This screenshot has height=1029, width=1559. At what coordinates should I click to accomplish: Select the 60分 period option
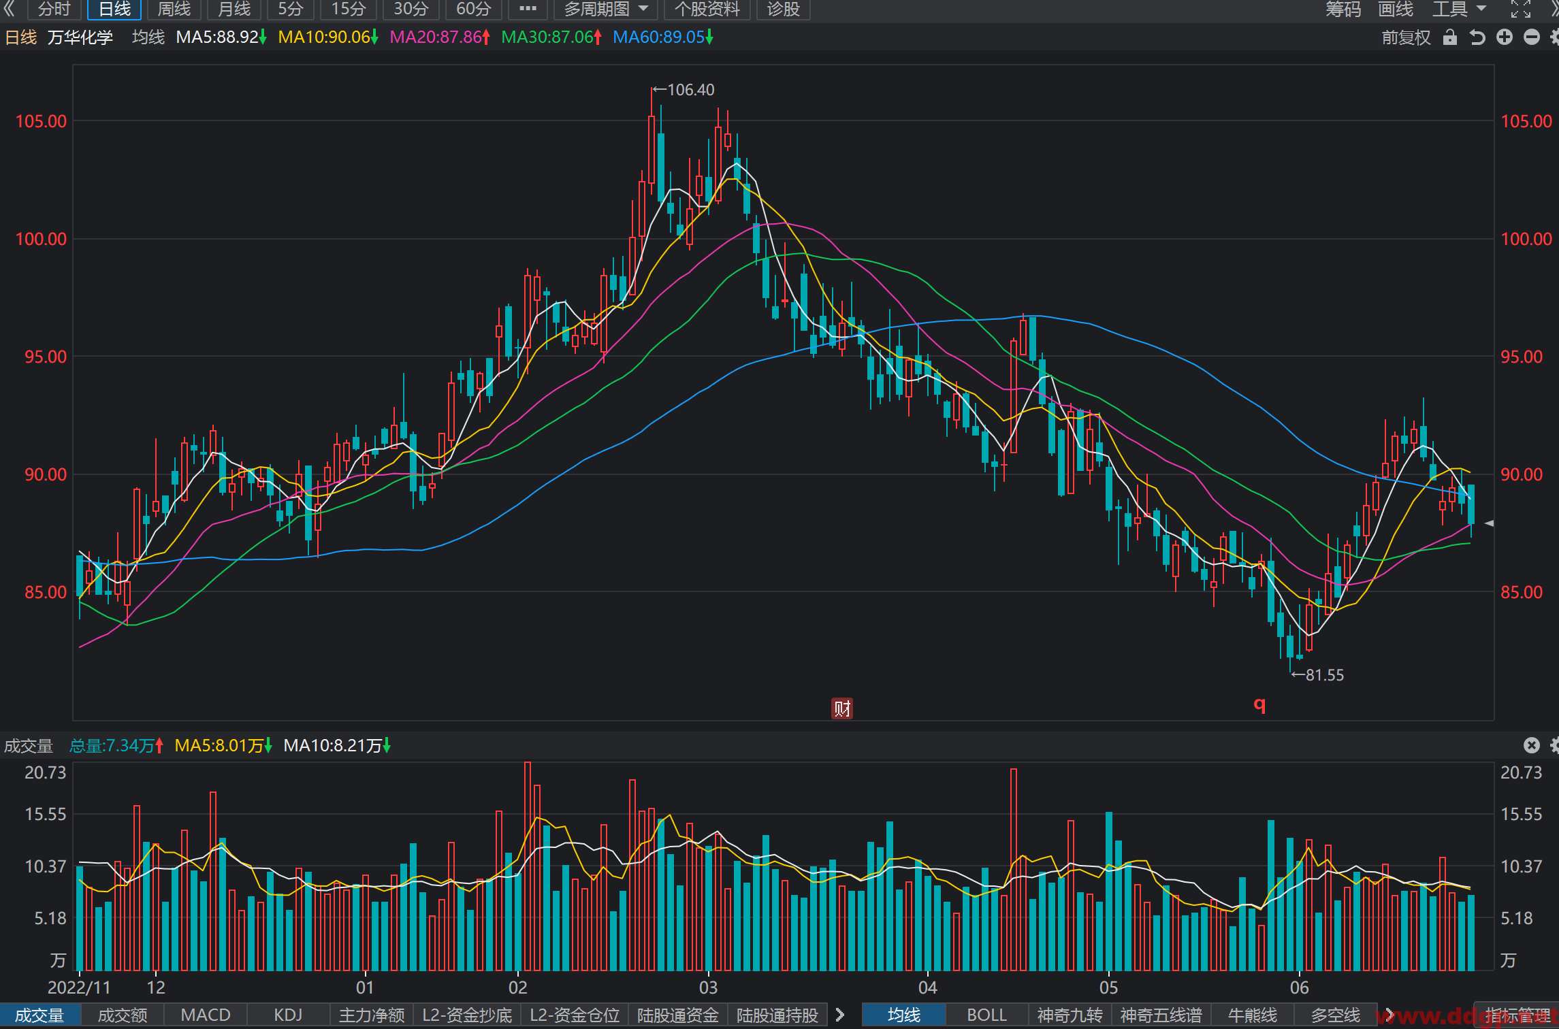[x=473, y=10]
